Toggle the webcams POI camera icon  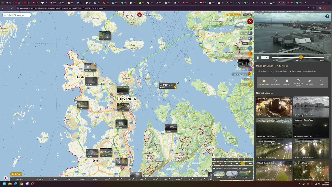click(x=237, y=164)
